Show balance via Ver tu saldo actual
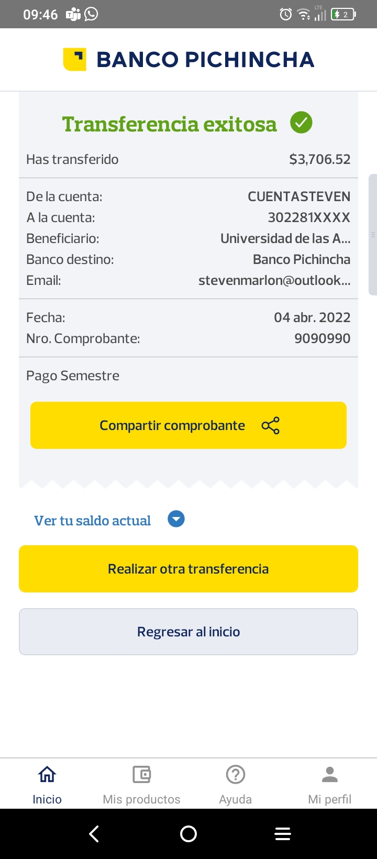Screen dimensions: 377x859 pos(93,521)
